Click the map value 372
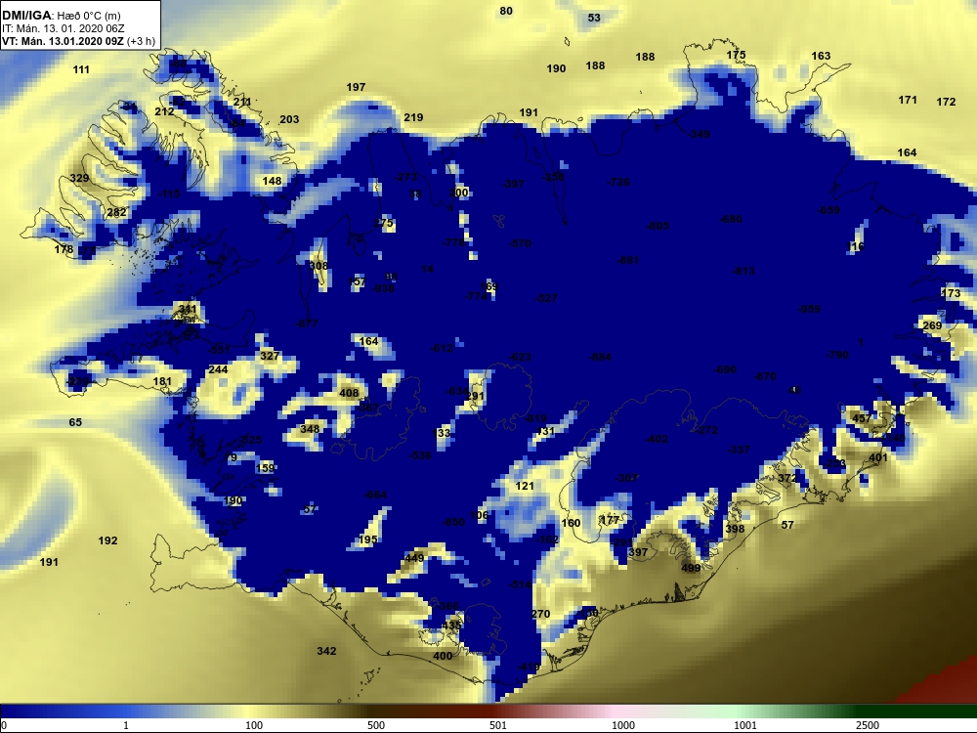Viewport: 977px width, 733px height. pos(786,478)
